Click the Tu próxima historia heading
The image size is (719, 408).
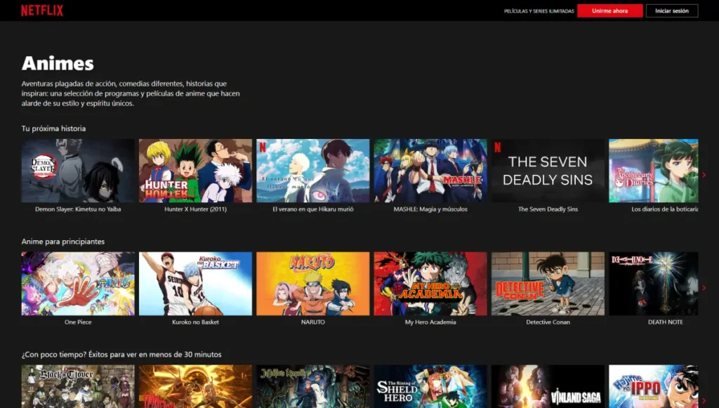pyautogui.click(x=53, y=129)
